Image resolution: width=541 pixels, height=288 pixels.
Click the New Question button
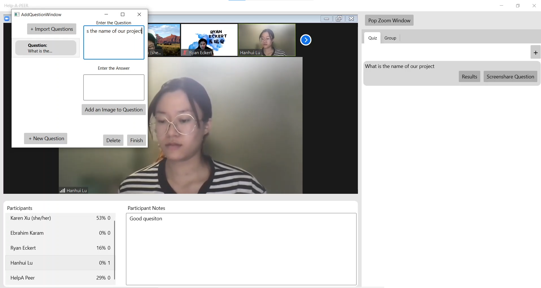(x=46, y=138)
